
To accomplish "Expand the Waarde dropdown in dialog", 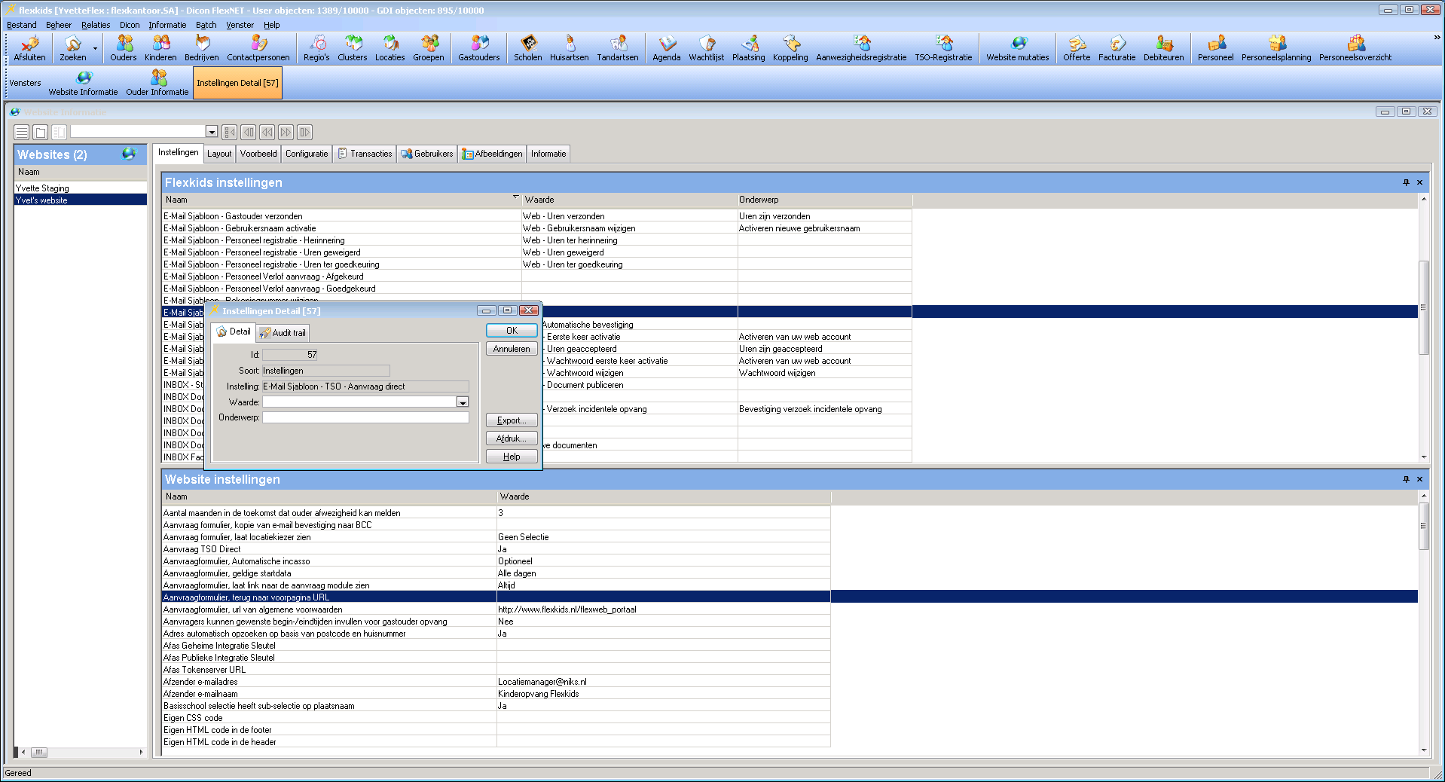I will [463, 402].
